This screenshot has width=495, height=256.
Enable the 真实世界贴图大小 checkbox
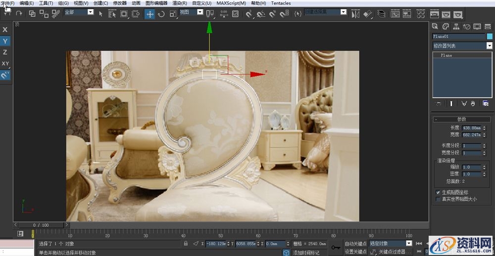click(x=438, y=199)
